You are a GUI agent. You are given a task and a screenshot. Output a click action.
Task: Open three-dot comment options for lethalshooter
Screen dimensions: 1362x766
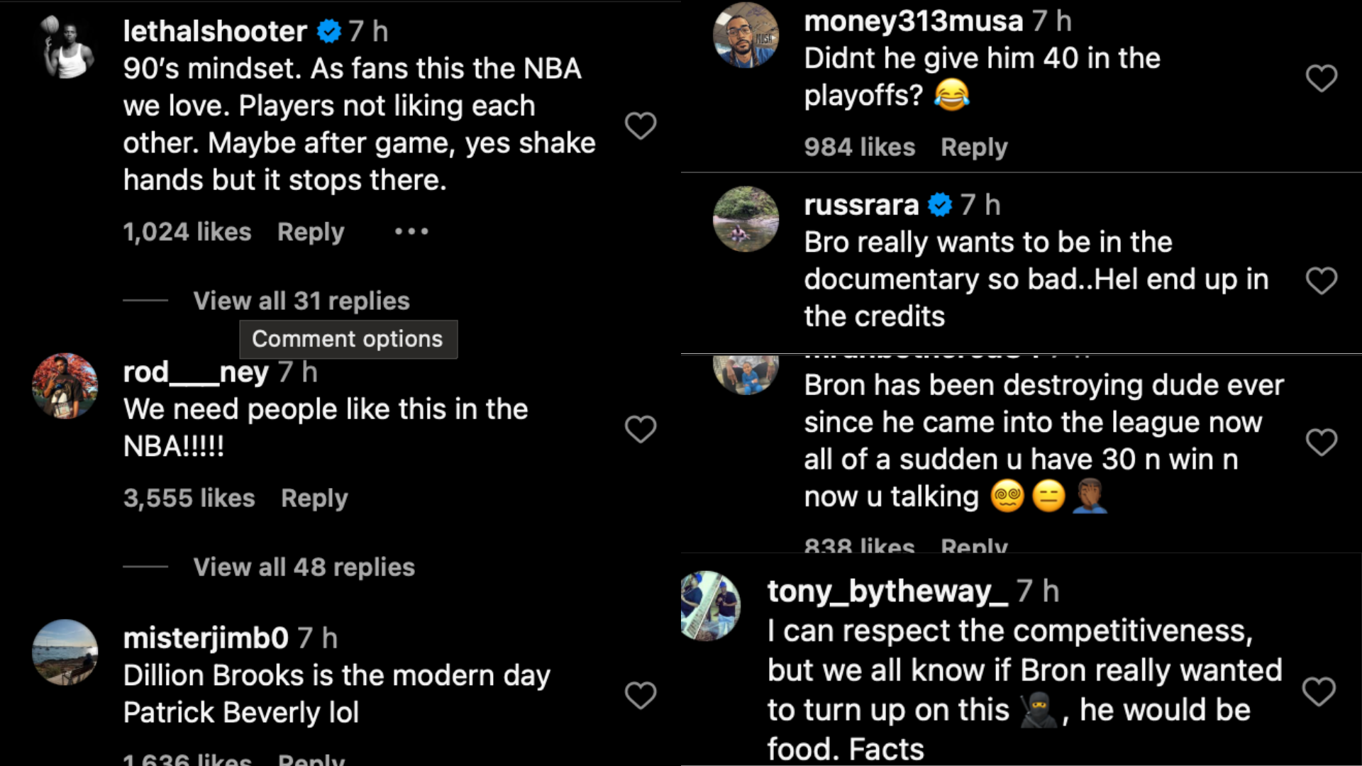411,232
